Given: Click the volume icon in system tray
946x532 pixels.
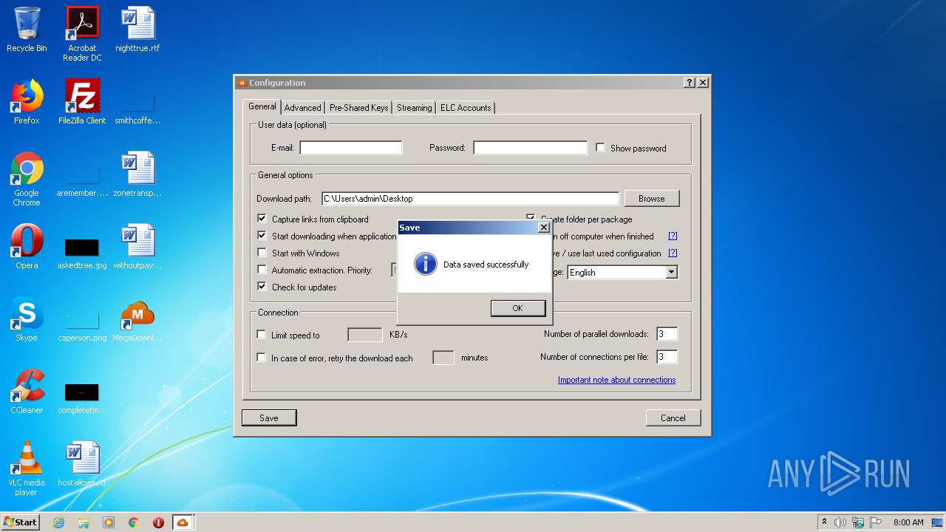Looking at the screenshot, I should pos(840,522).
